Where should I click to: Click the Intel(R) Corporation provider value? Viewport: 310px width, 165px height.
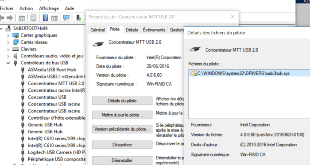tap(164, 57)
